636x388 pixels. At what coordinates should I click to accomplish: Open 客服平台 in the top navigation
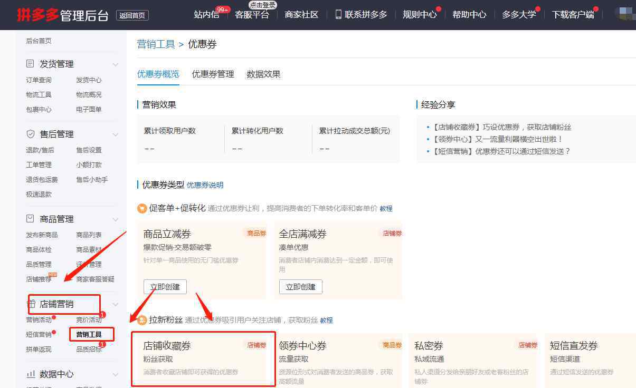coord(252,15)
